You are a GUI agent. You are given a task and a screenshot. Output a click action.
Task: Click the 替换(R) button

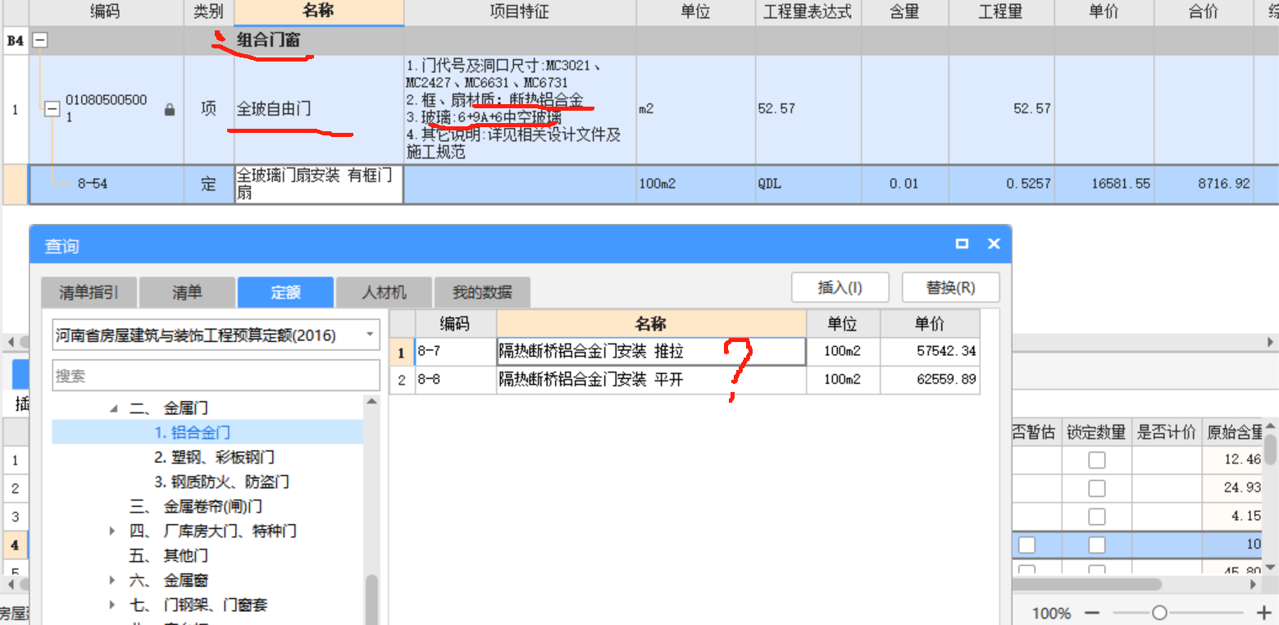(x=950, y=288)
